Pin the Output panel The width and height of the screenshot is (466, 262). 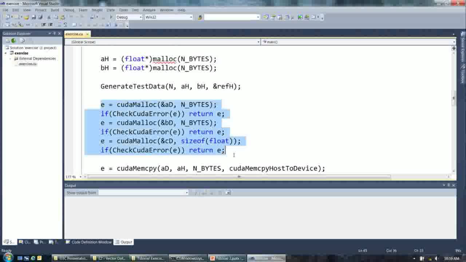(449, 185)
